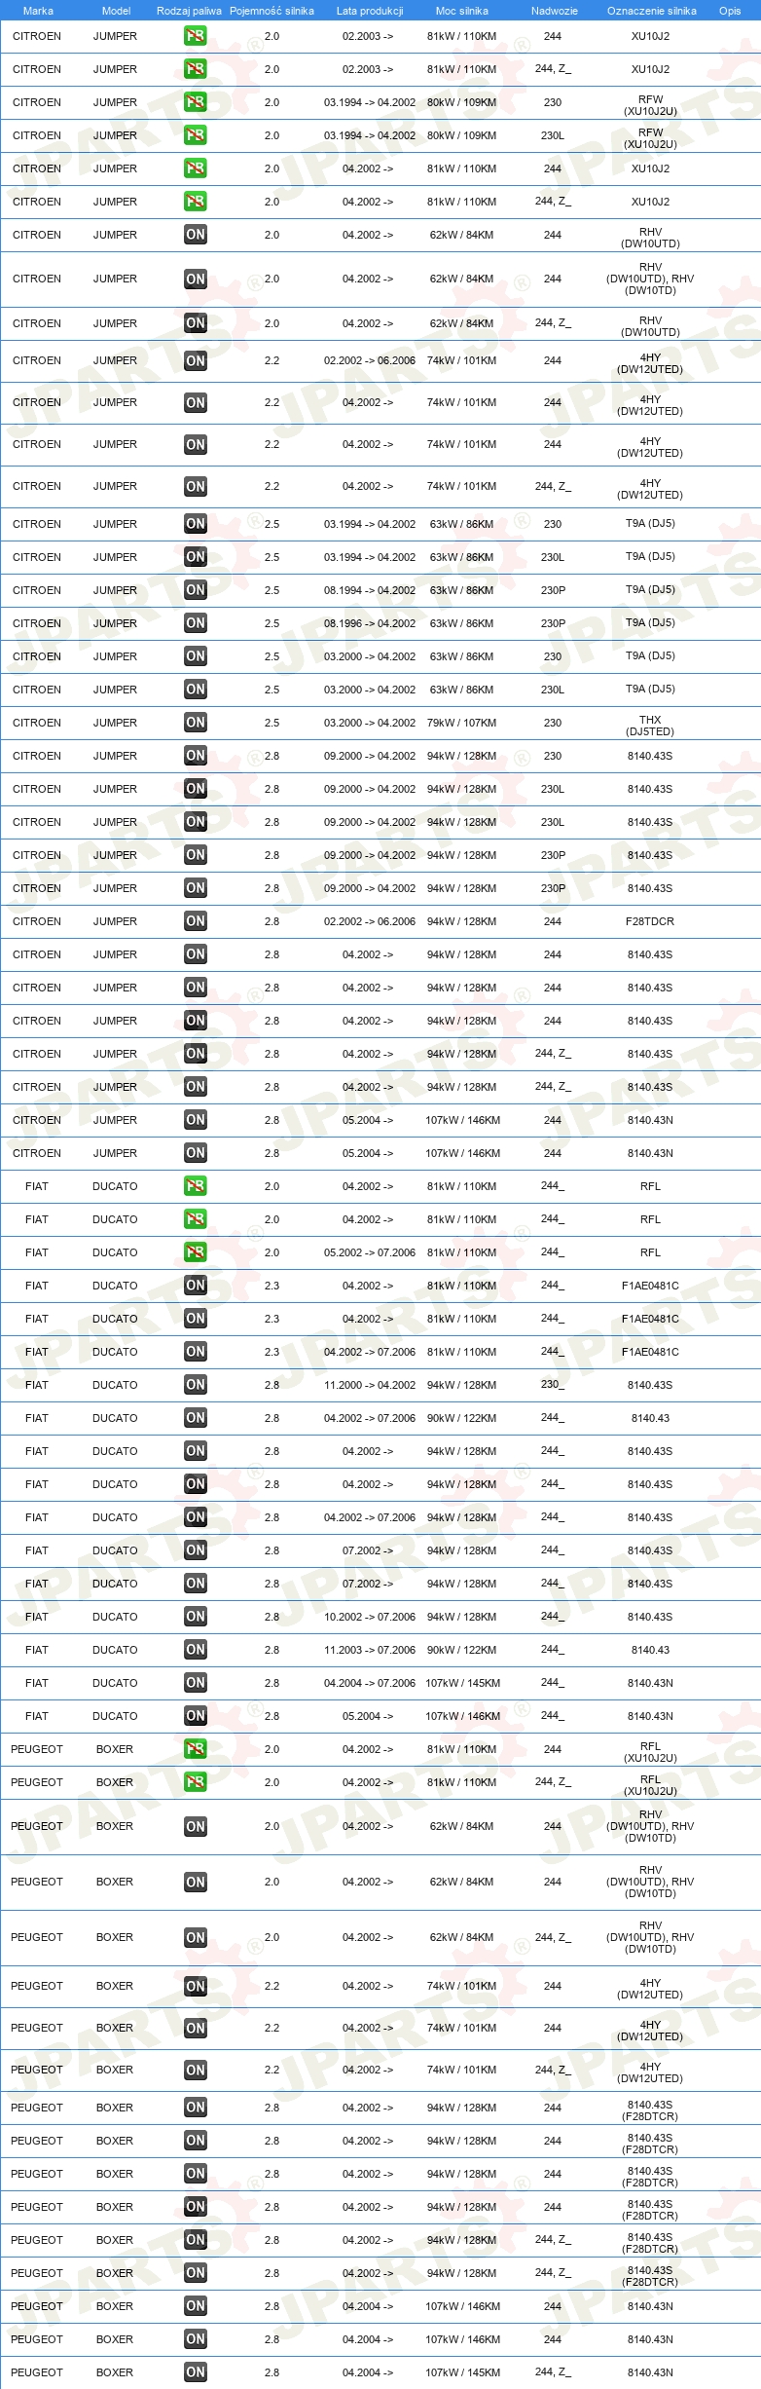Click 02.2002 -> 06.2006 in the F28TDCR row
Screen dimensions: 761x2389
tap(370, 921)
